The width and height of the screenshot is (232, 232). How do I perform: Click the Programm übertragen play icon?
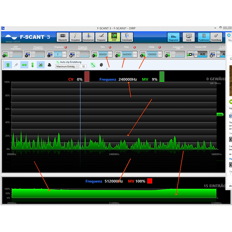tap(72, 54)
